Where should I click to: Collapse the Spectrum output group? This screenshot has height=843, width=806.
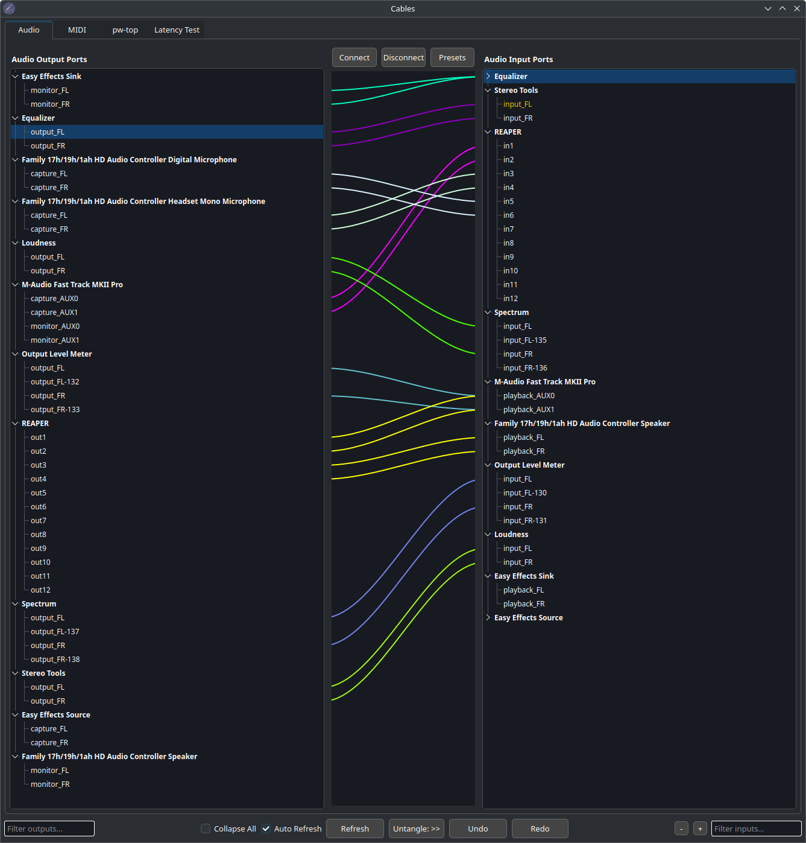[15, 604]
